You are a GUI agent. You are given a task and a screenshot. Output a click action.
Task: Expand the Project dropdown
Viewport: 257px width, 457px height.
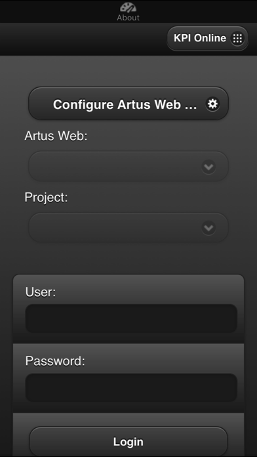pos(128,228)
